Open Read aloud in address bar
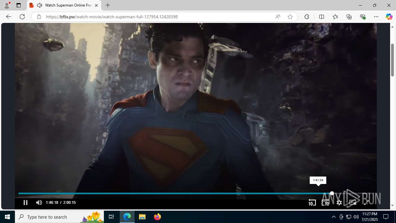The width and height of the screenshot is (396, 223). coord(278,17)
